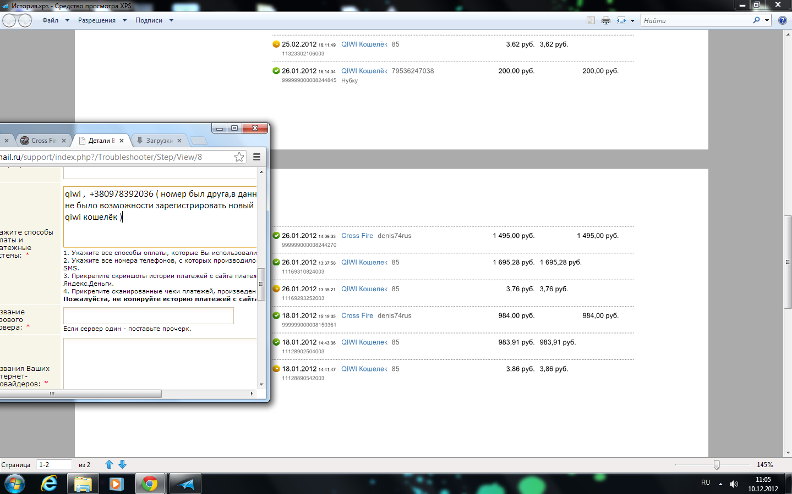Screen dimensions: 792x494
Task: Click QIWI Кошелёк link in the 200,00 руб. row
Action: (x=364, y=71)
